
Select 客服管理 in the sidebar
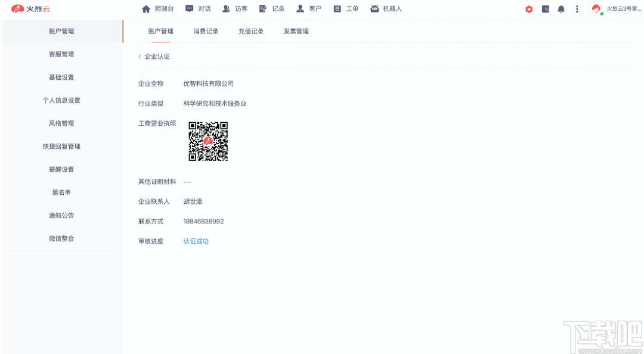click(63, 54)
